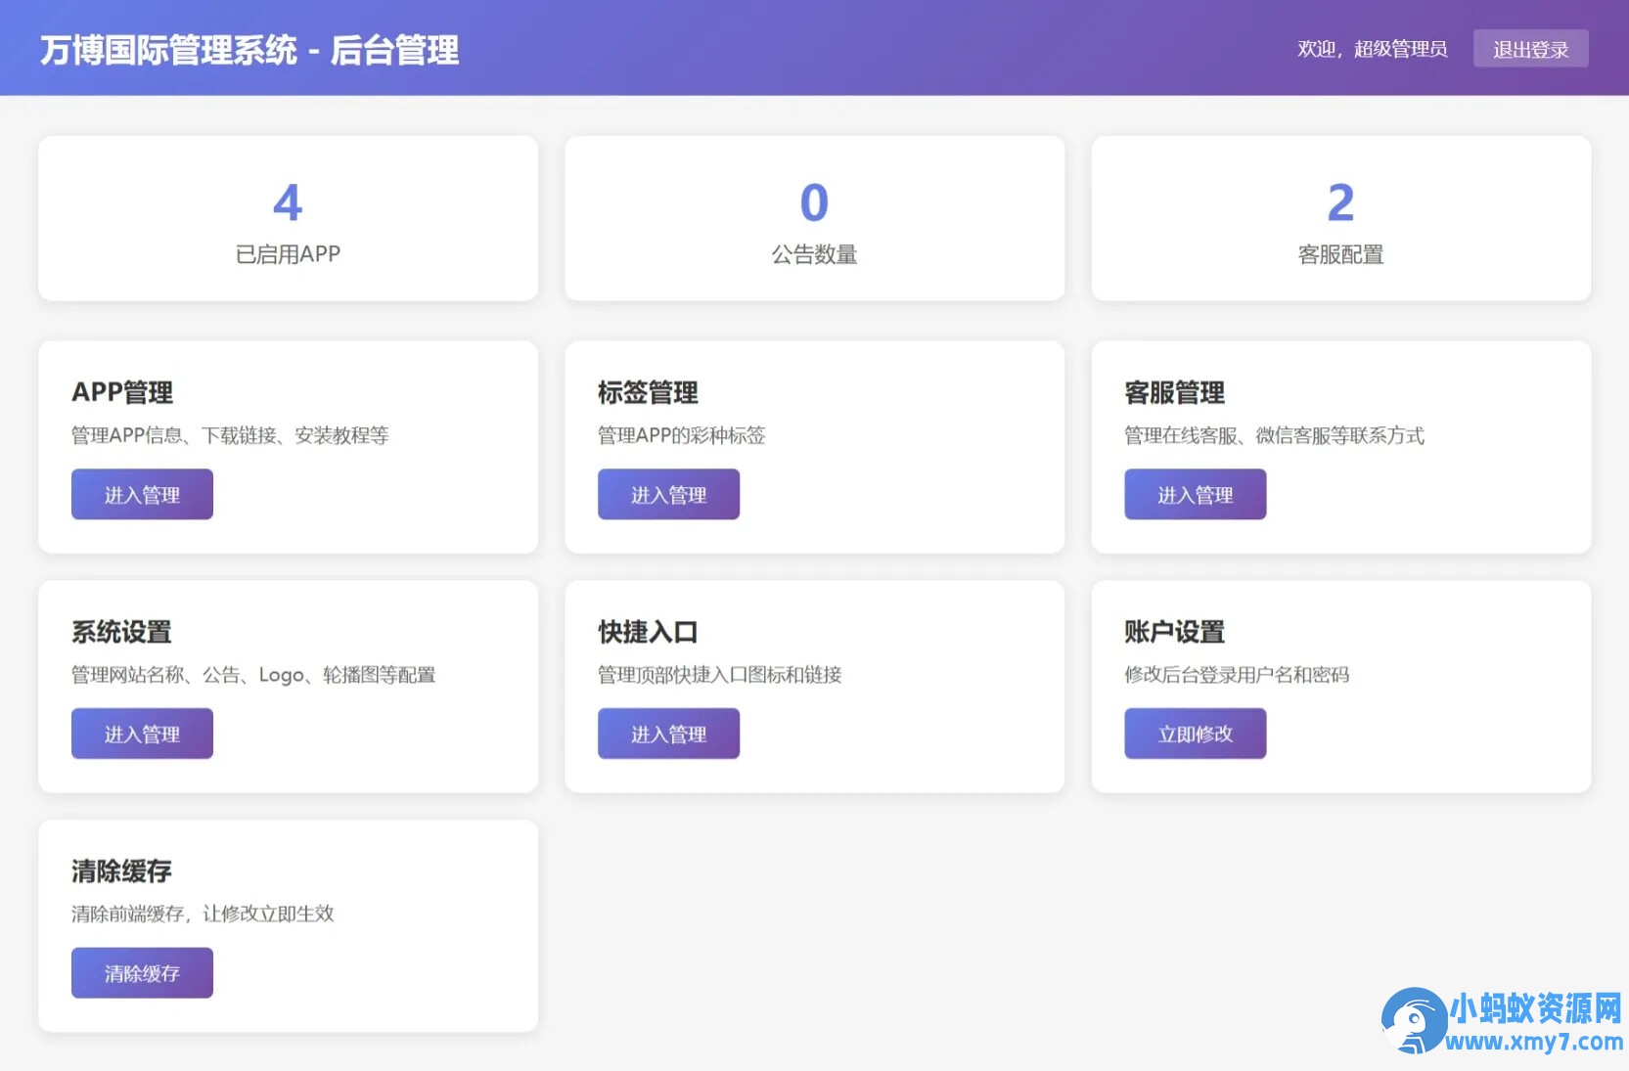Click the 客服管理 card heading

[1174, 393]
